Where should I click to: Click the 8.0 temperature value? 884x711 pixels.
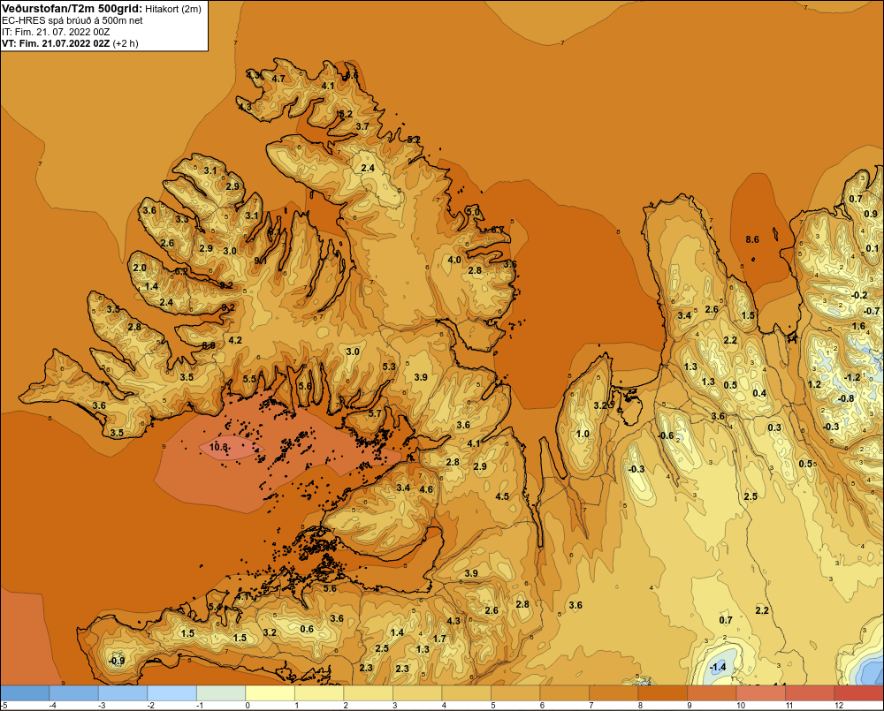click(209, 345)
